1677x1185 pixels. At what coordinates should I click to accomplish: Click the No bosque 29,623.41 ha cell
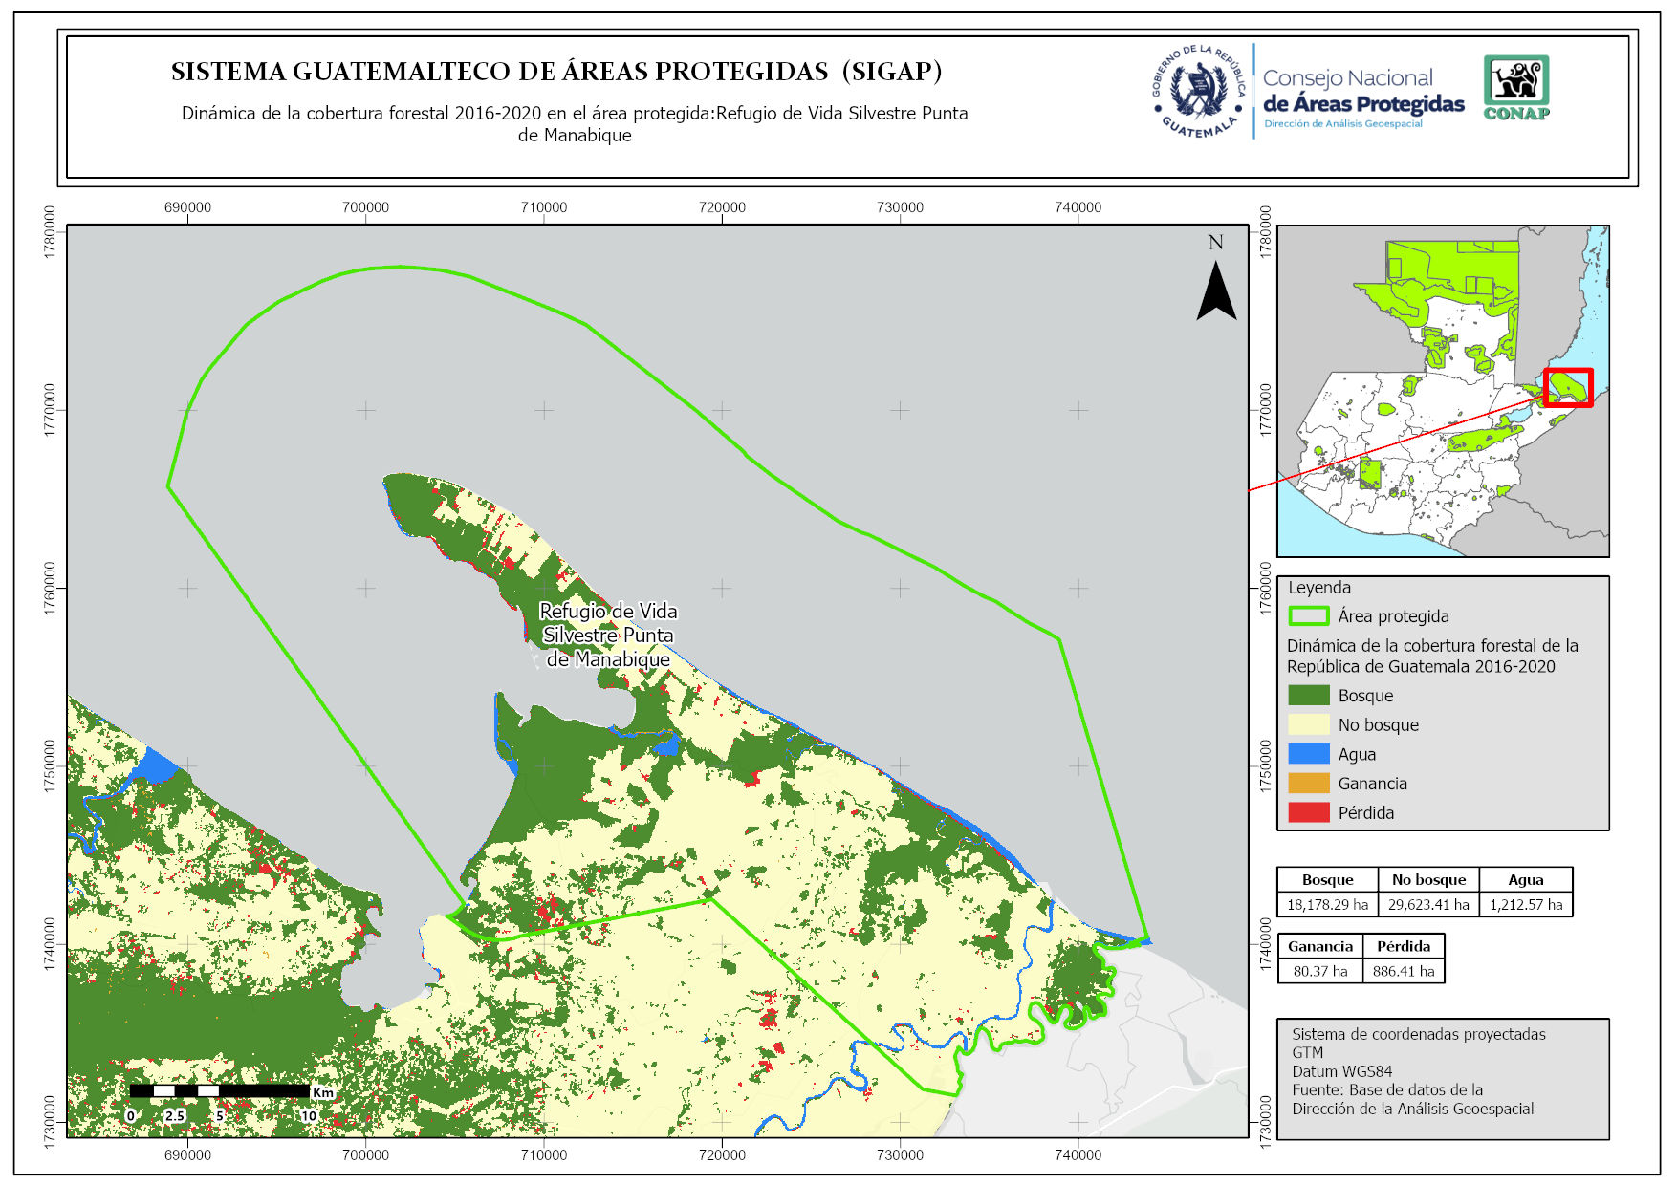tap(1428, 904)
